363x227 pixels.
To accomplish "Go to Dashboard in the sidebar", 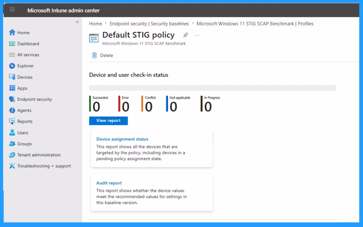I will [28, 43].
